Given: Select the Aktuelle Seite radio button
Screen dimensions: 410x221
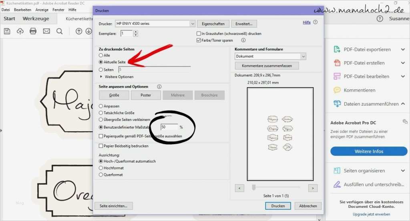Looking at the screenshot, I should pos(100,62).
